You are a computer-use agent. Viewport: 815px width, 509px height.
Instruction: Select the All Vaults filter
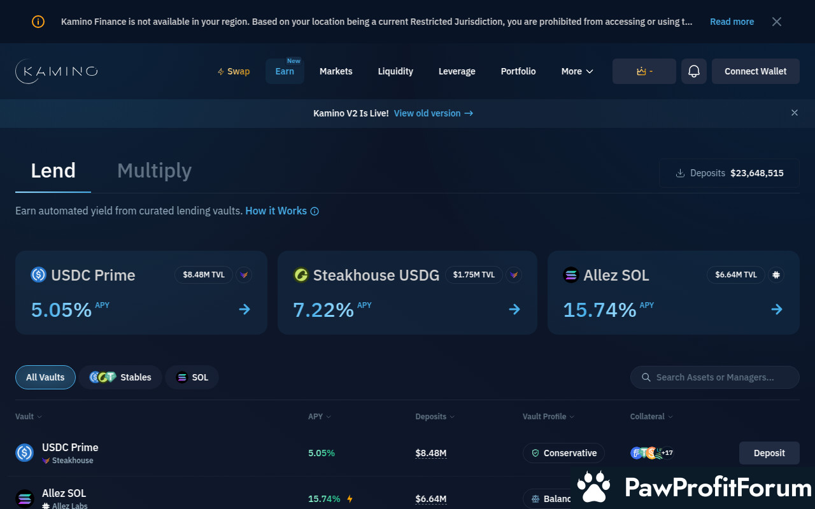pos(45,377)
